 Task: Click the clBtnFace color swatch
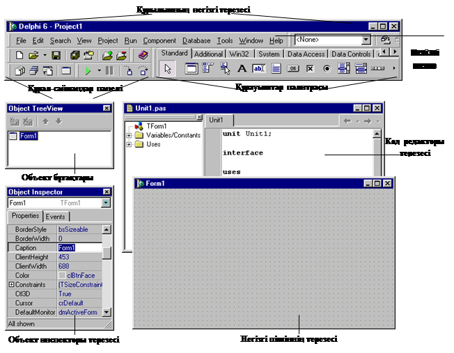(x=62, y=276)
